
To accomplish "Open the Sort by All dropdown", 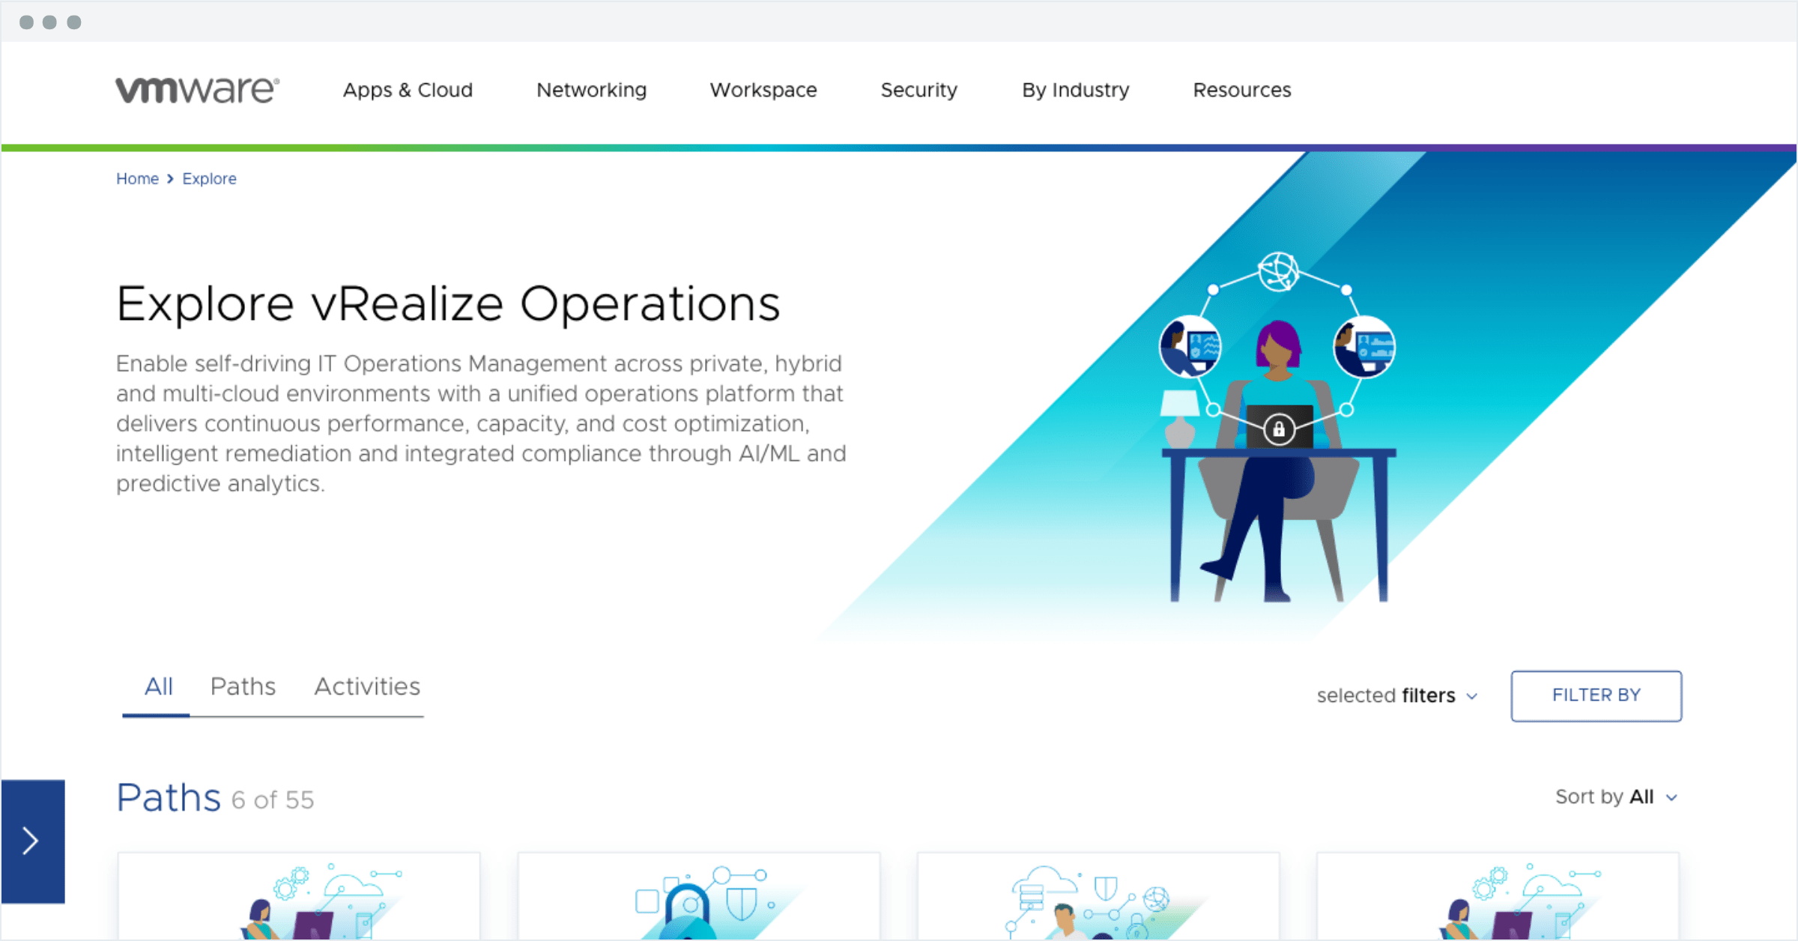I will [x=1616, y=797].
